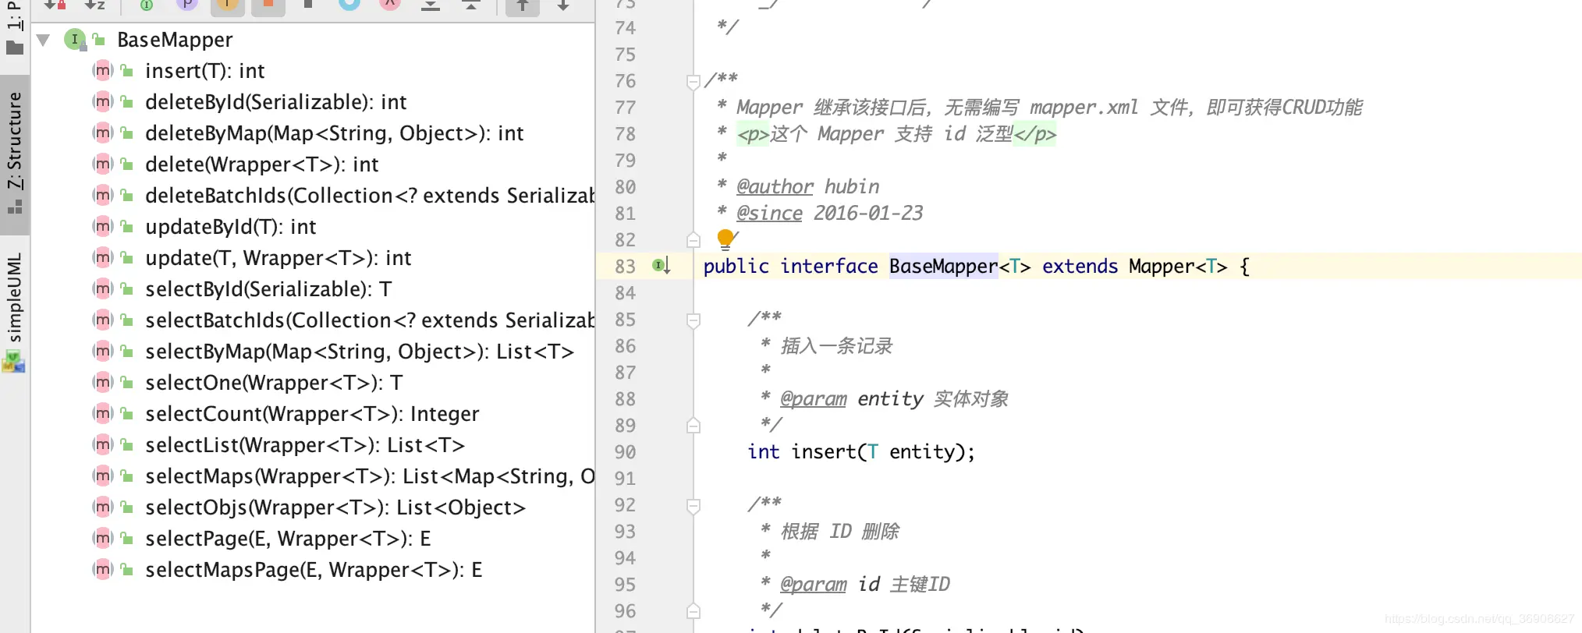Viewport: 1582px width, 633px height.
Task: Toggle the green Show Inherited toolbar icon
Action: (146, 4)
